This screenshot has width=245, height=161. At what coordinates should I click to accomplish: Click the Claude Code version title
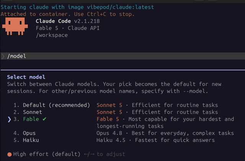68,21
